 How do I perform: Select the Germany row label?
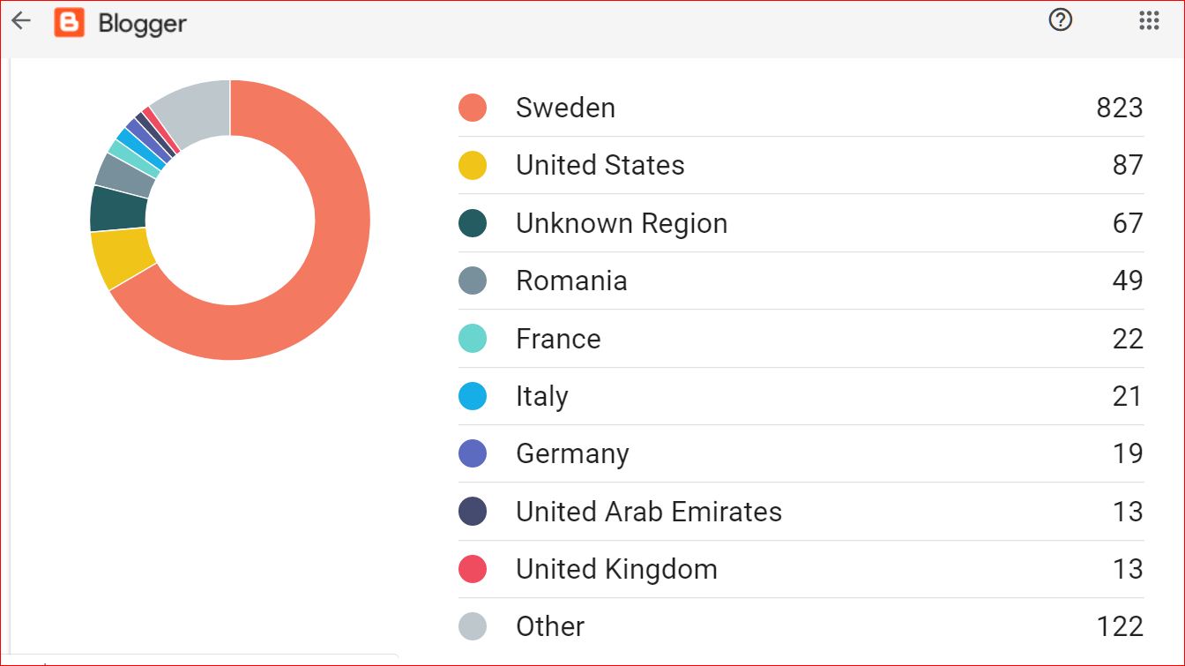tap(572, 454)
